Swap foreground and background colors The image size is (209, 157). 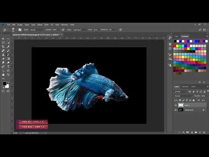click(x=8, y=82)
